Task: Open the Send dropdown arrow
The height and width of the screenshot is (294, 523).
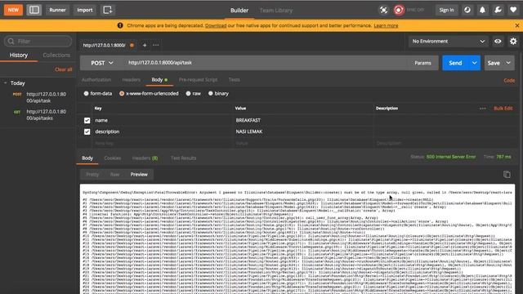Action: 474,63
